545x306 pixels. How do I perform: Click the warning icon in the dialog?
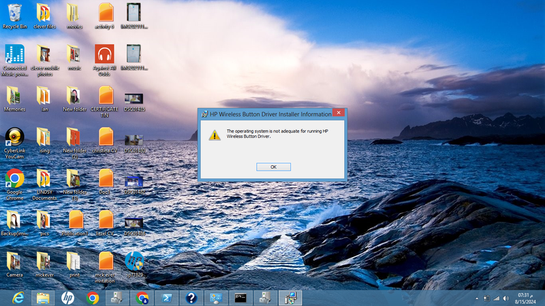(215, 135)
